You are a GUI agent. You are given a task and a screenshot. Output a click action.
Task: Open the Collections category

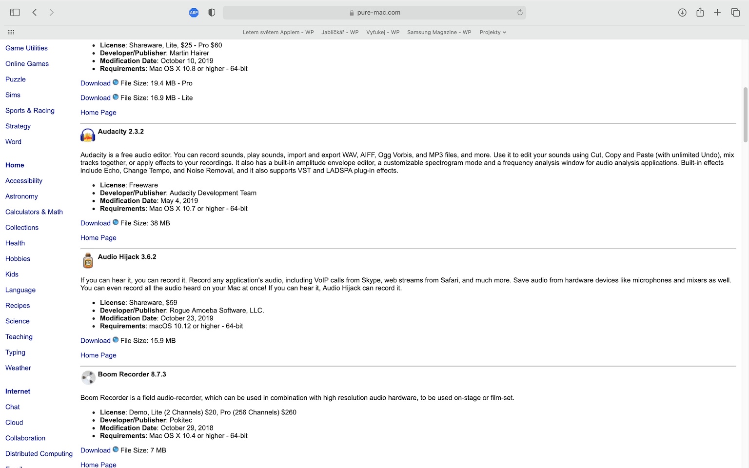coord(22,228)
